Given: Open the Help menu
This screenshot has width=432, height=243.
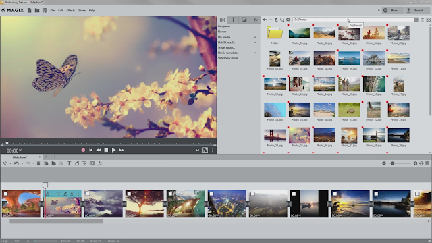Looking at the screenshot, I should pos(92,11).
